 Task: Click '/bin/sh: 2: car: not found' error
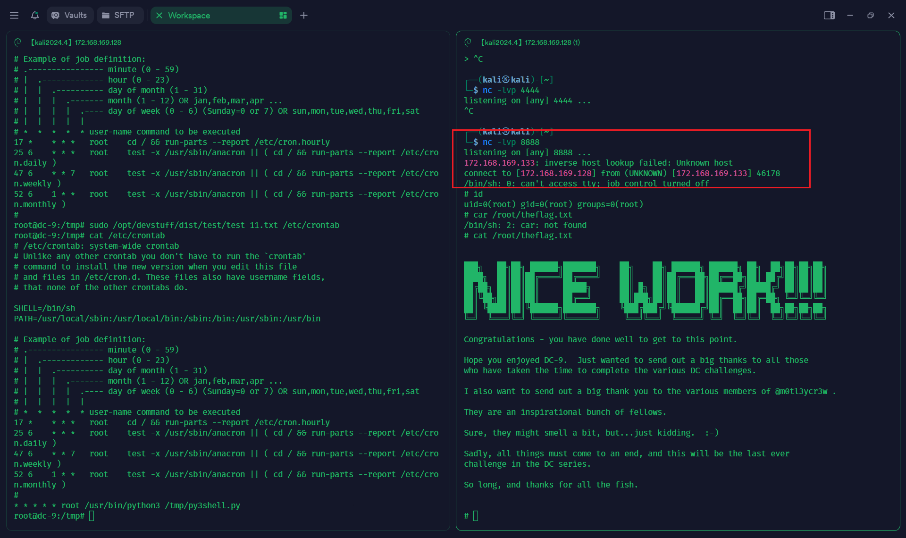click(x=525, y=225)
